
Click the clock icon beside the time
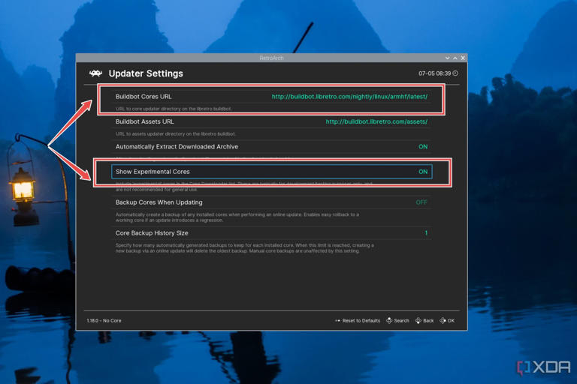455,73
